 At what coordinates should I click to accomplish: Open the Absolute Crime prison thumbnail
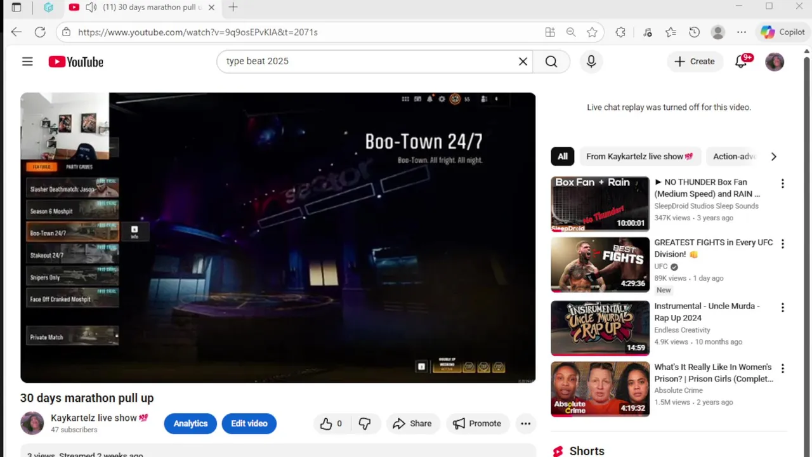point(600,389)
